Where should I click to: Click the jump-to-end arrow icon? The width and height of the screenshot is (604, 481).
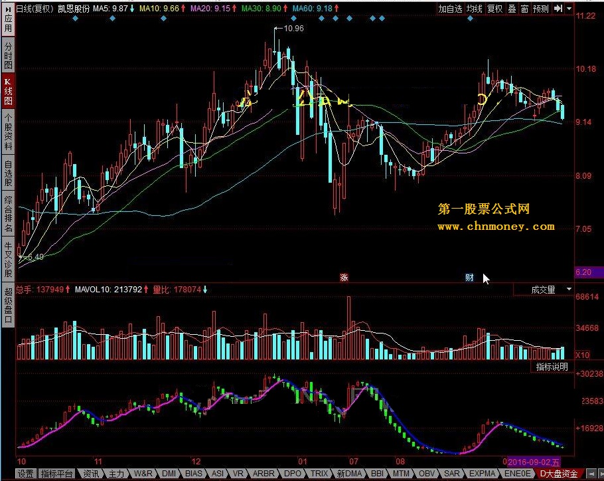click(558, 9)
